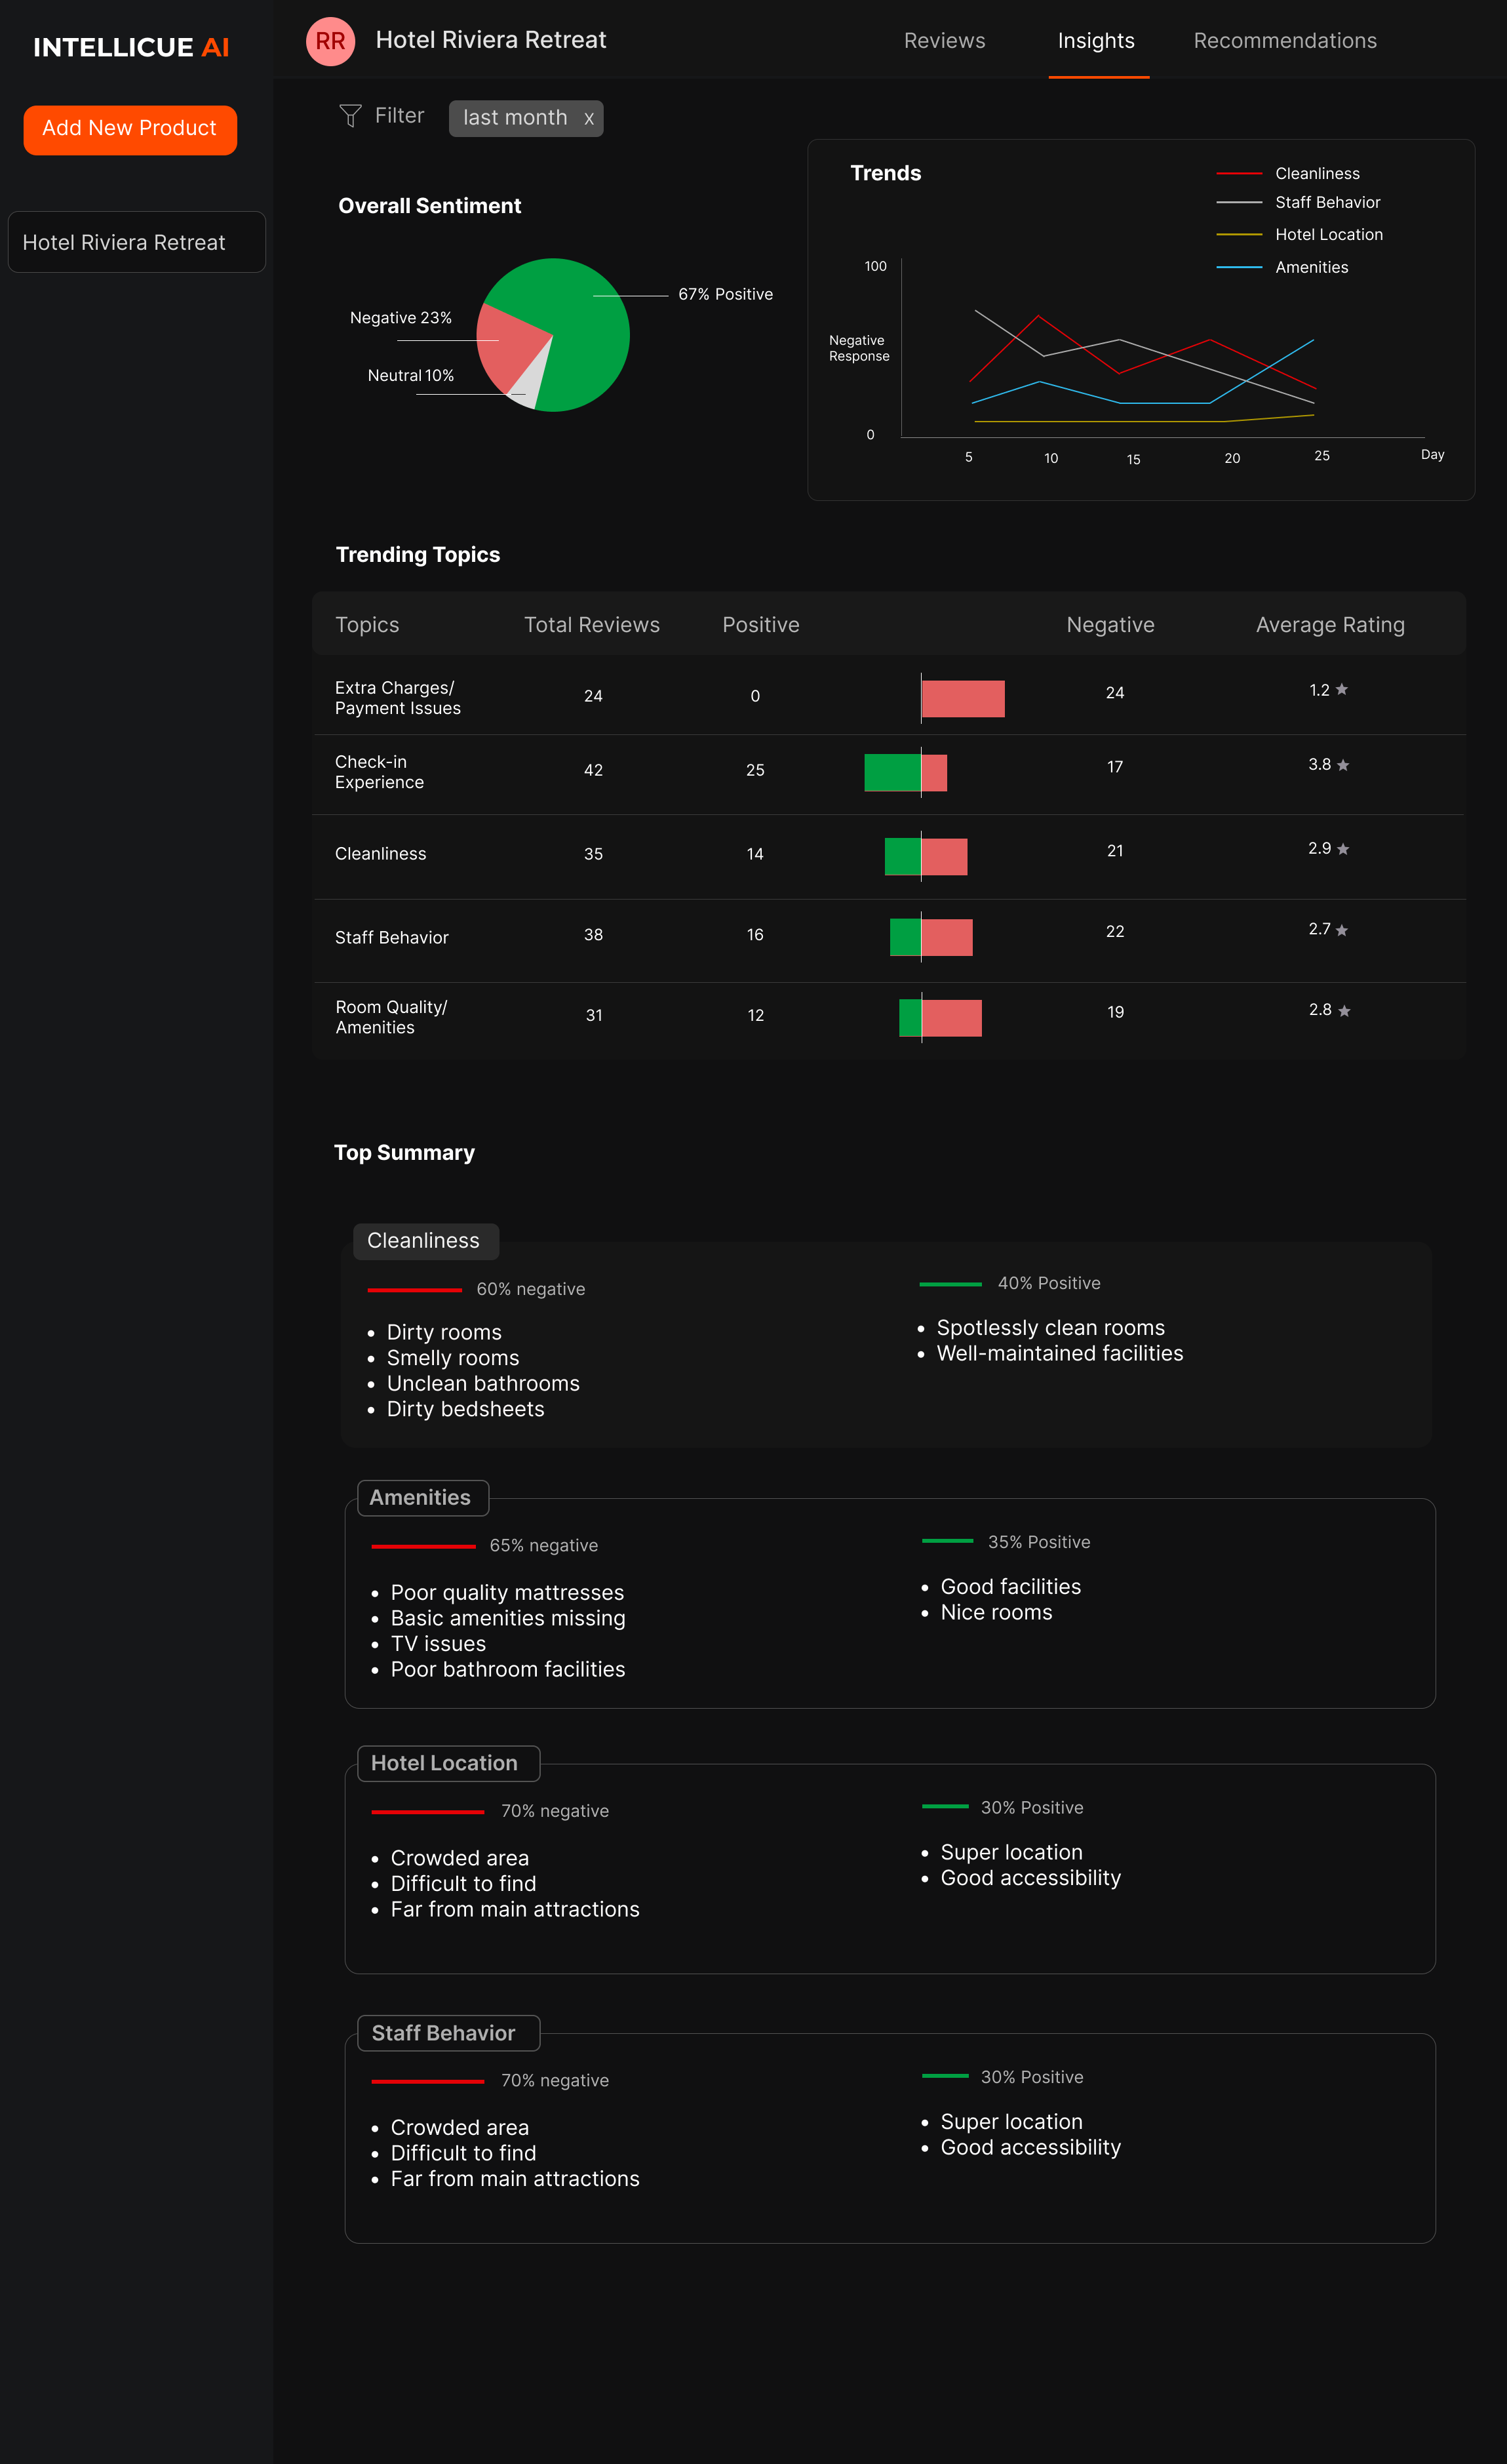This screenshot has width=1507, height=2464.
Task: Click the Cleanliness red legend line
Action: click(x=1239, y=173)
